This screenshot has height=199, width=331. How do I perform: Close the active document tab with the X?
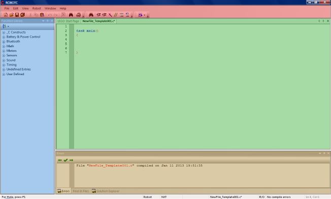click(328, 21)
